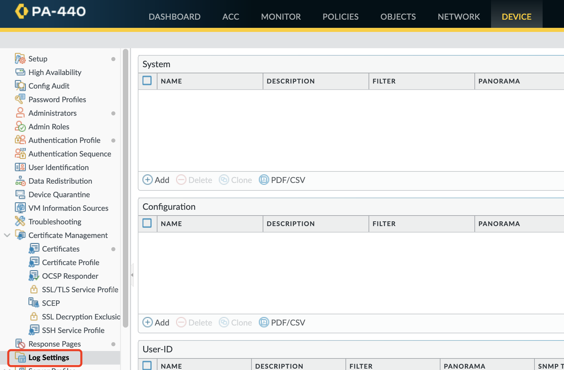Click the OCSP Responder icon
The height and width of the screenshot is (370, 564).
[x=34, y=276]
